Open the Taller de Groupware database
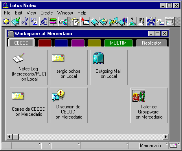This screenshot has height=151, width=182. point(149,105)
